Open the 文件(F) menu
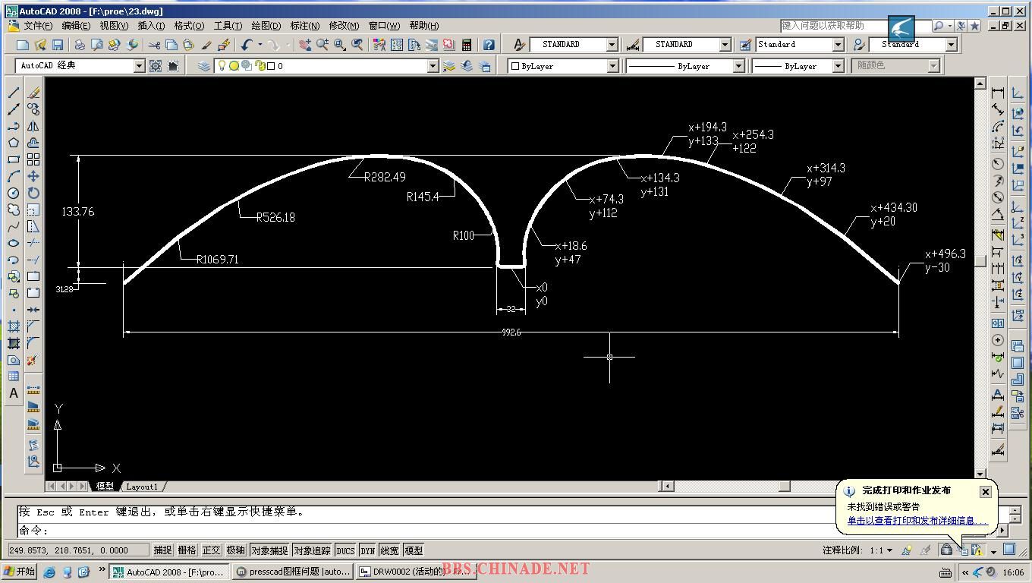Screen dimensions: 1032x583 point(39,26)
